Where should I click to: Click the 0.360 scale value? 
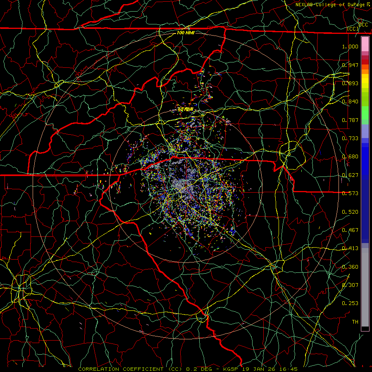point(350,267)
